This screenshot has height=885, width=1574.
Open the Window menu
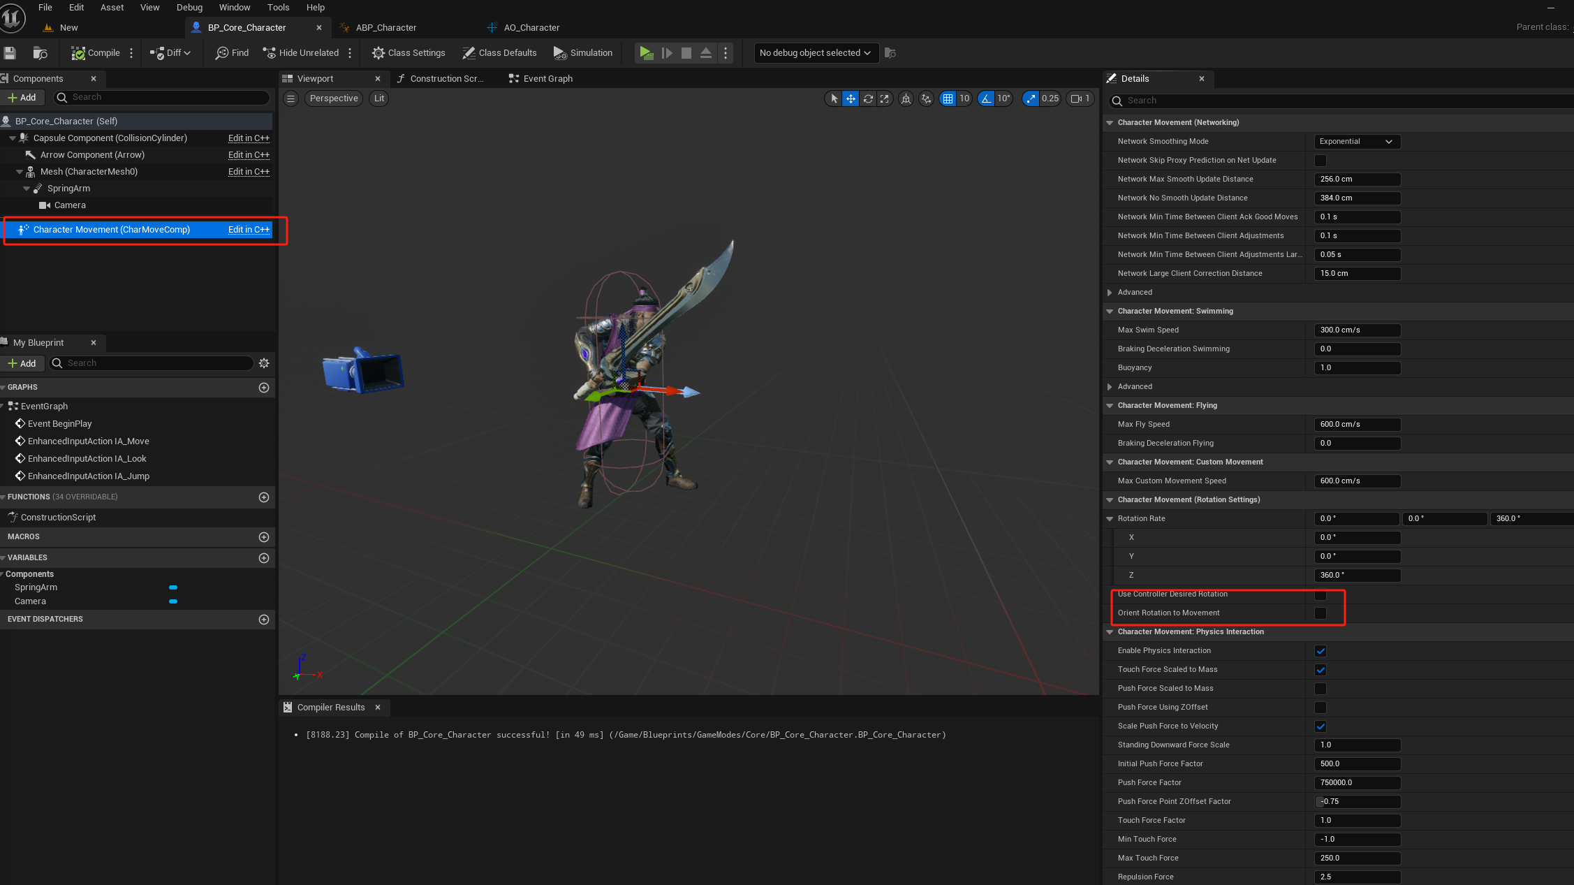235,8
